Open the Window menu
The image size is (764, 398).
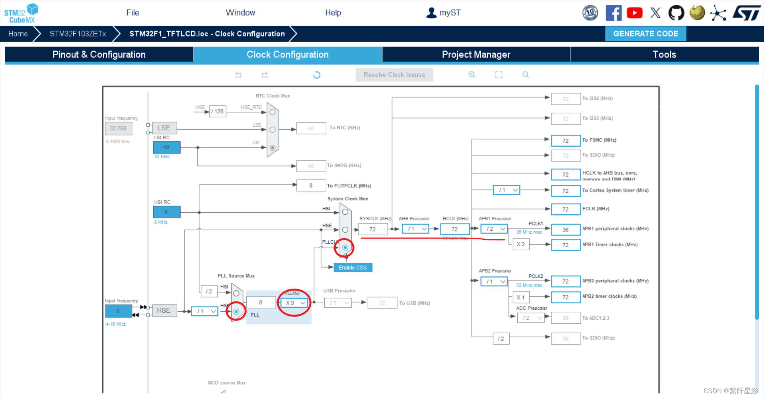point(240,13)
